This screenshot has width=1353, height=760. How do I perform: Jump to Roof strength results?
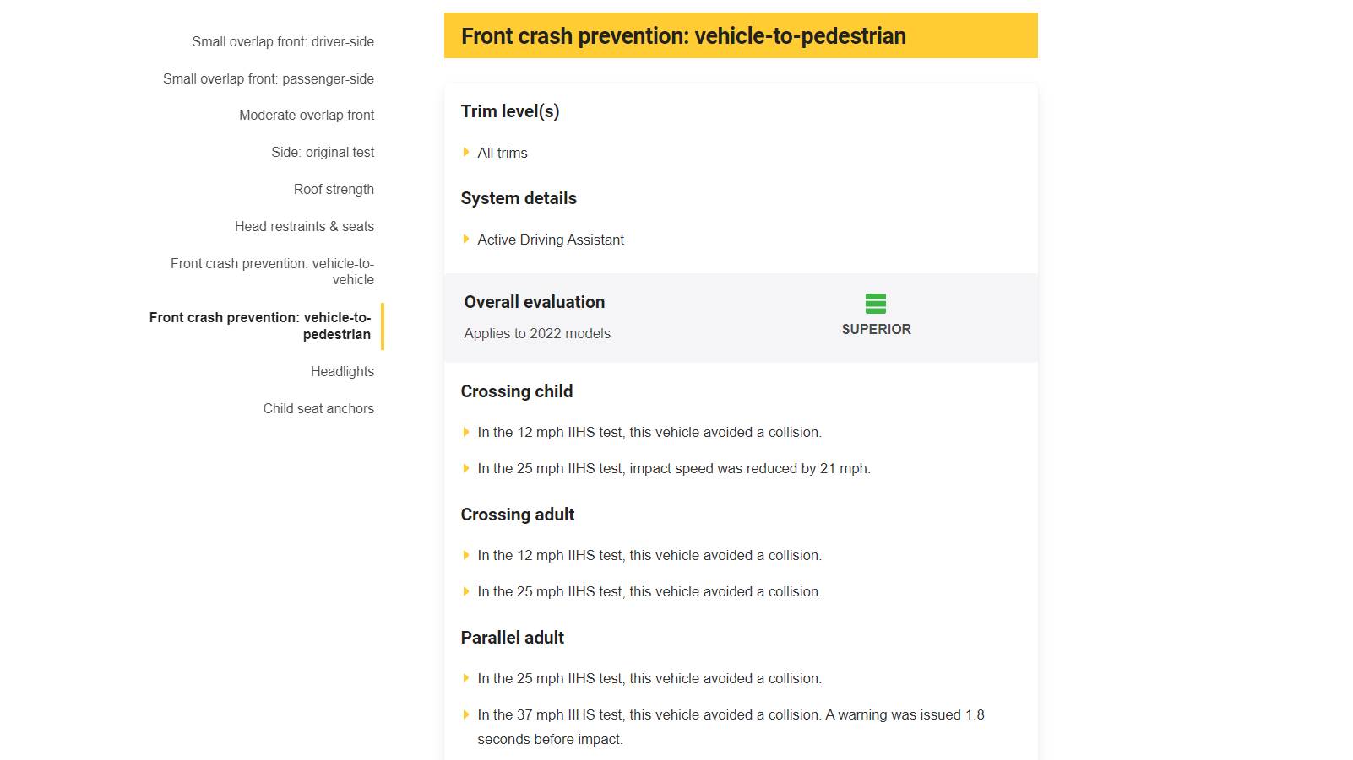pyautogui.click(x=334, y=189)
